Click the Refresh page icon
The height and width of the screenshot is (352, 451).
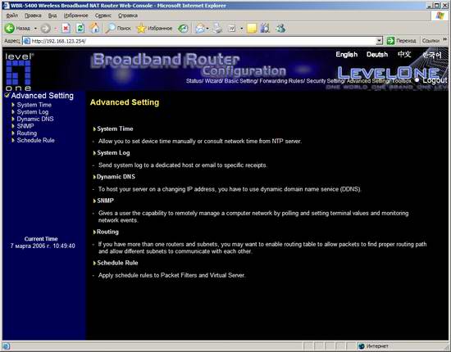point(80,28)
